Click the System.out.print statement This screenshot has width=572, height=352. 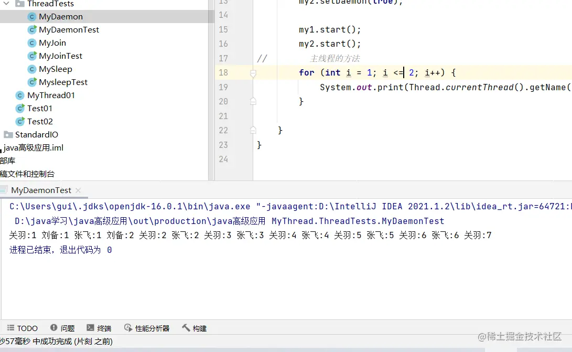click(x=445, y=87)
